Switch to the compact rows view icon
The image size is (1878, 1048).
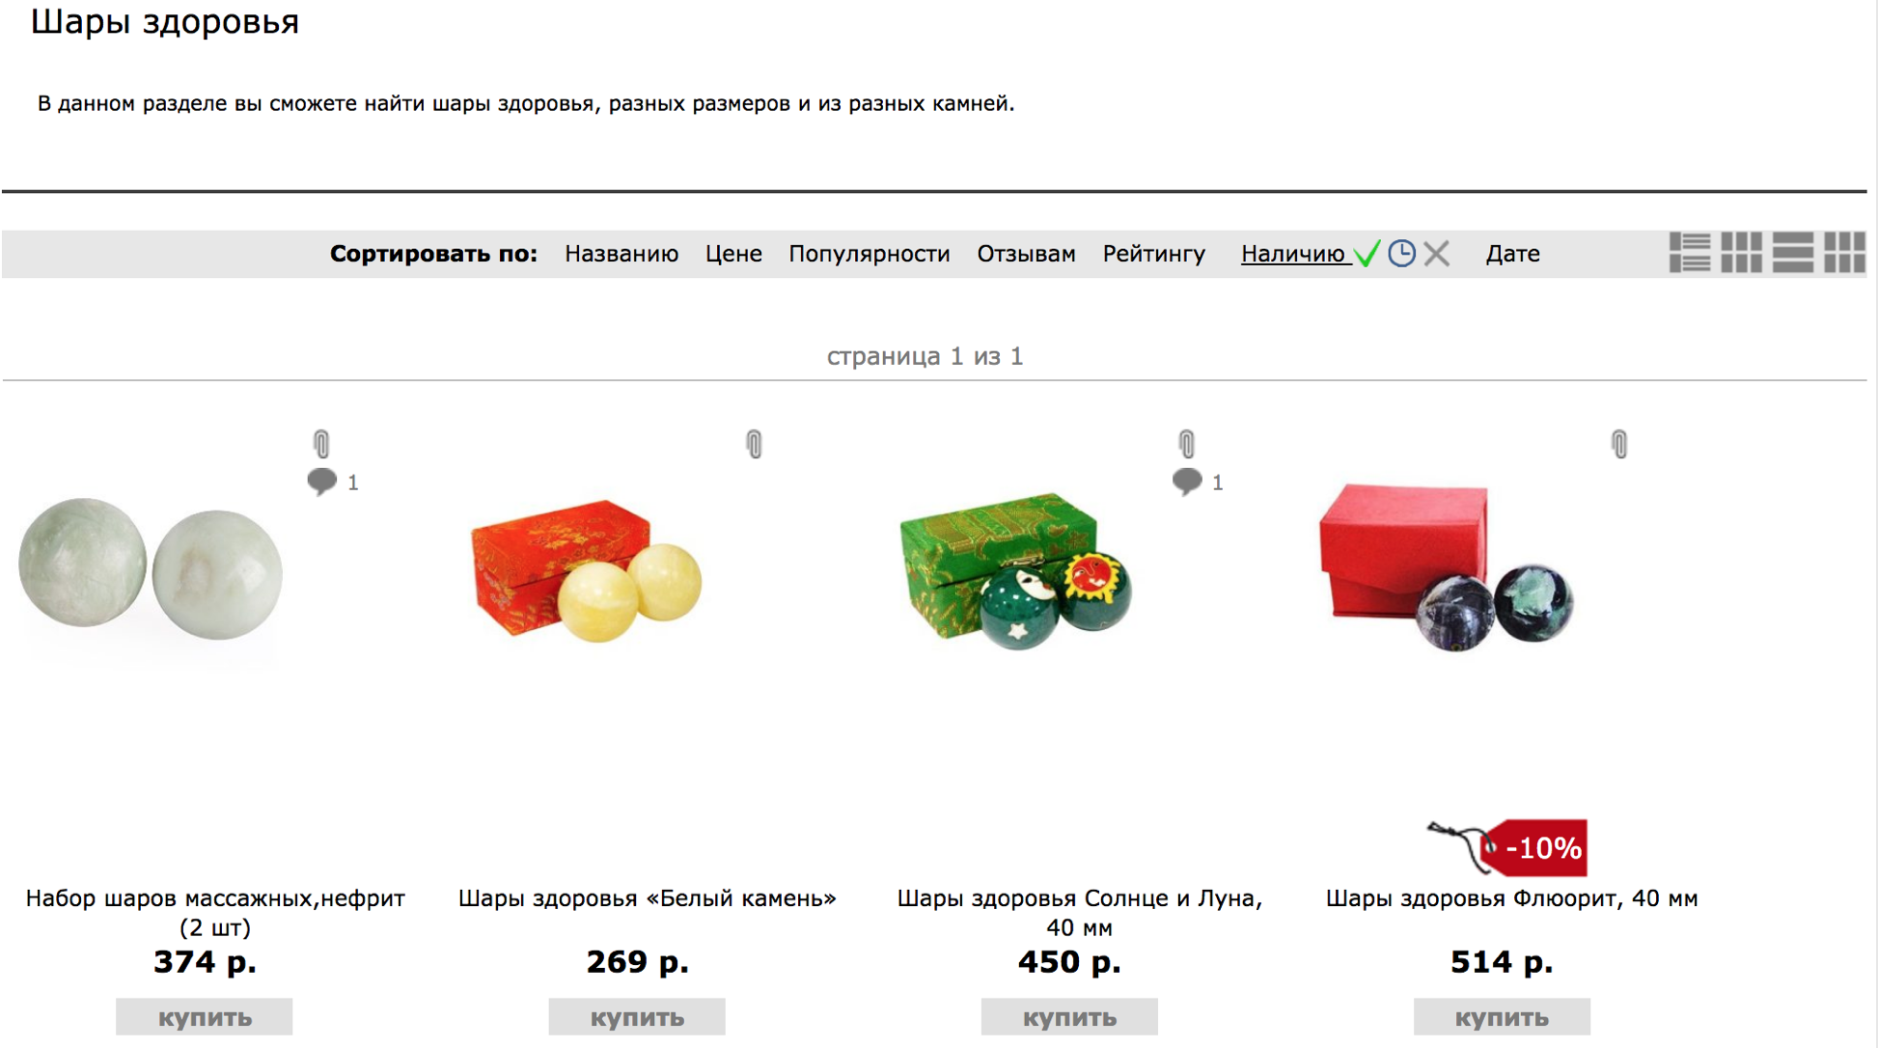tap(1793, 253)
